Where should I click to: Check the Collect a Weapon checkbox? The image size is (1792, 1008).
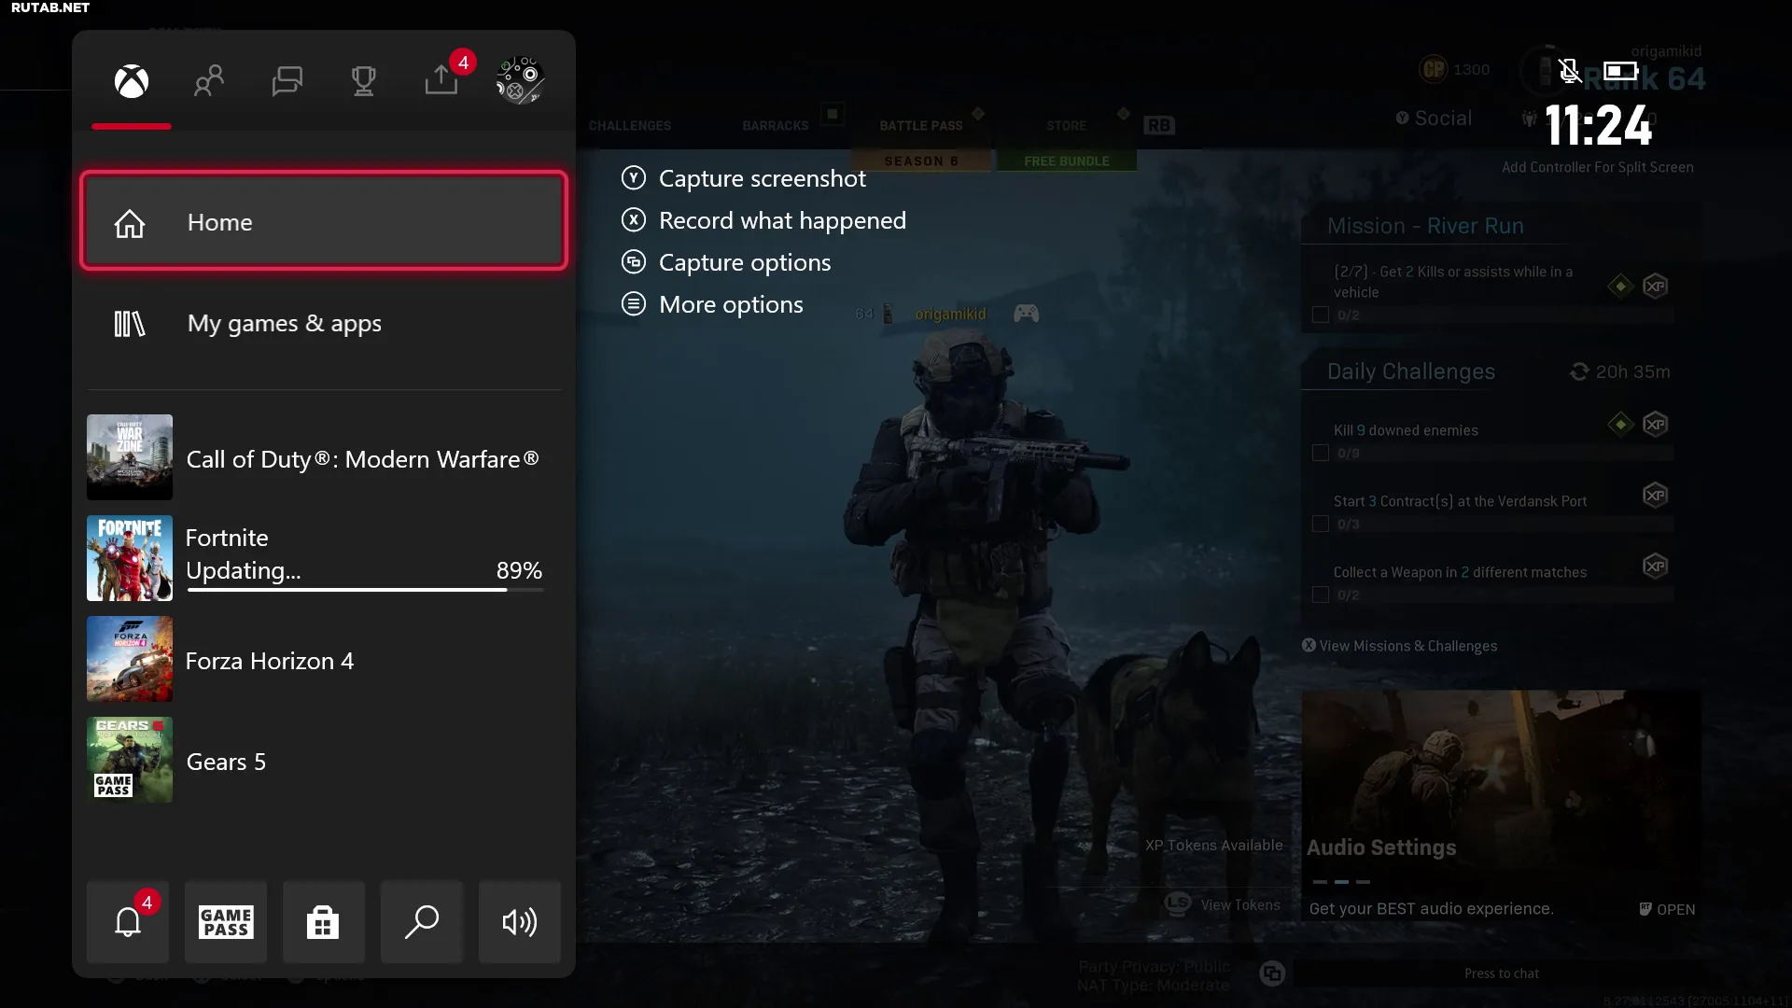tap(1321, 595)
